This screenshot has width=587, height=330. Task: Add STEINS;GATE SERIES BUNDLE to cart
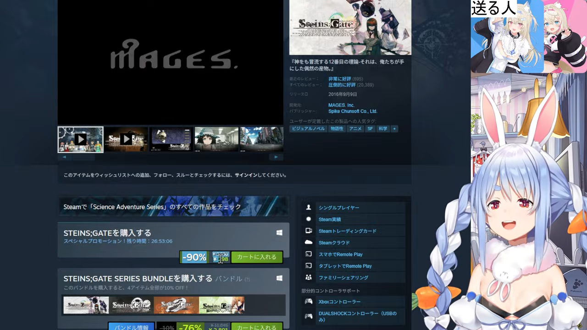pyautogui.click(x=257, y=327)
